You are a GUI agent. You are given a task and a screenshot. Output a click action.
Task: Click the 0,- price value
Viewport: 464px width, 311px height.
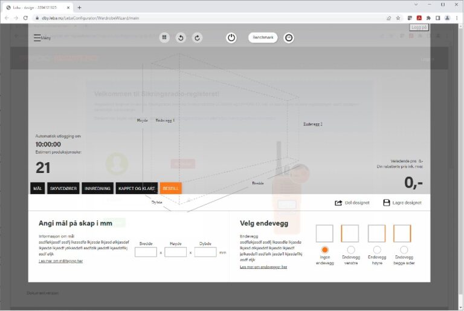click(413, 182)
